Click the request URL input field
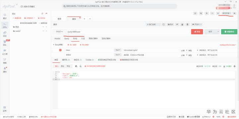 (128, 32)
